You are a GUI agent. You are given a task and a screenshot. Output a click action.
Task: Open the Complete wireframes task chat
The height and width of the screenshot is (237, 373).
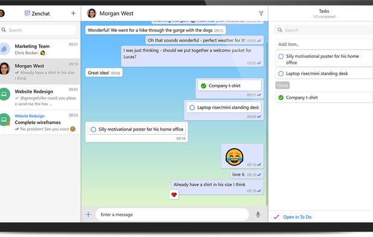coord(40,122)
